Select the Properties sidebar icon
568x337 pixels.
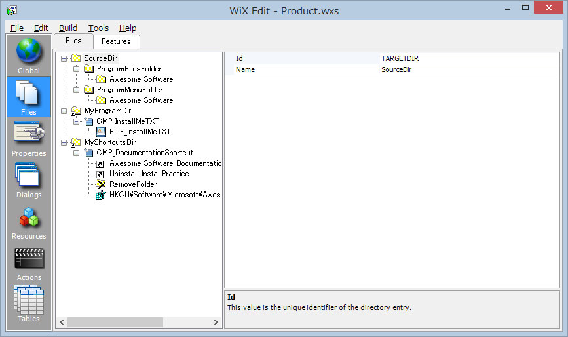tap(29, 134)
